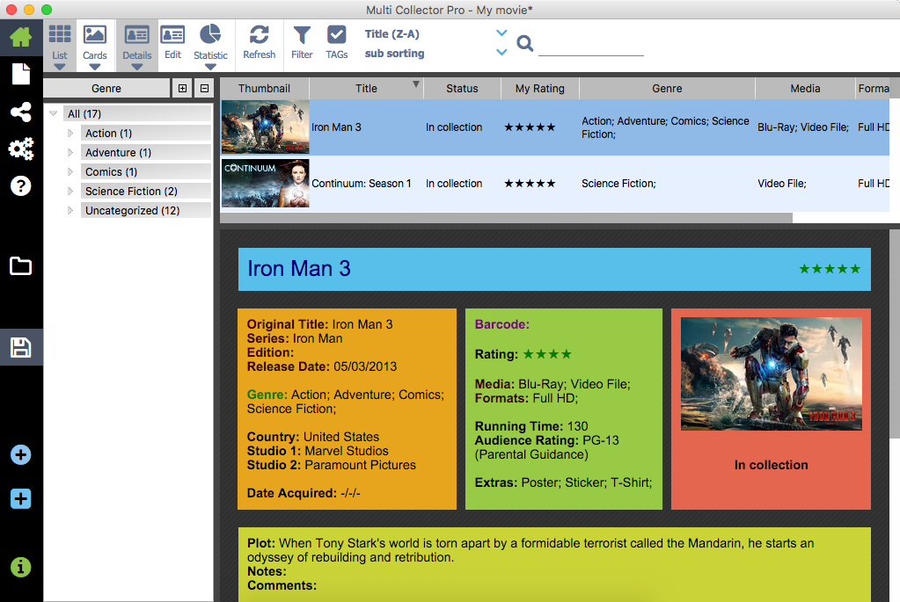This screenshot has width=900, height=602.
Task: Open Statistic chart view
Action: (210, 42)
